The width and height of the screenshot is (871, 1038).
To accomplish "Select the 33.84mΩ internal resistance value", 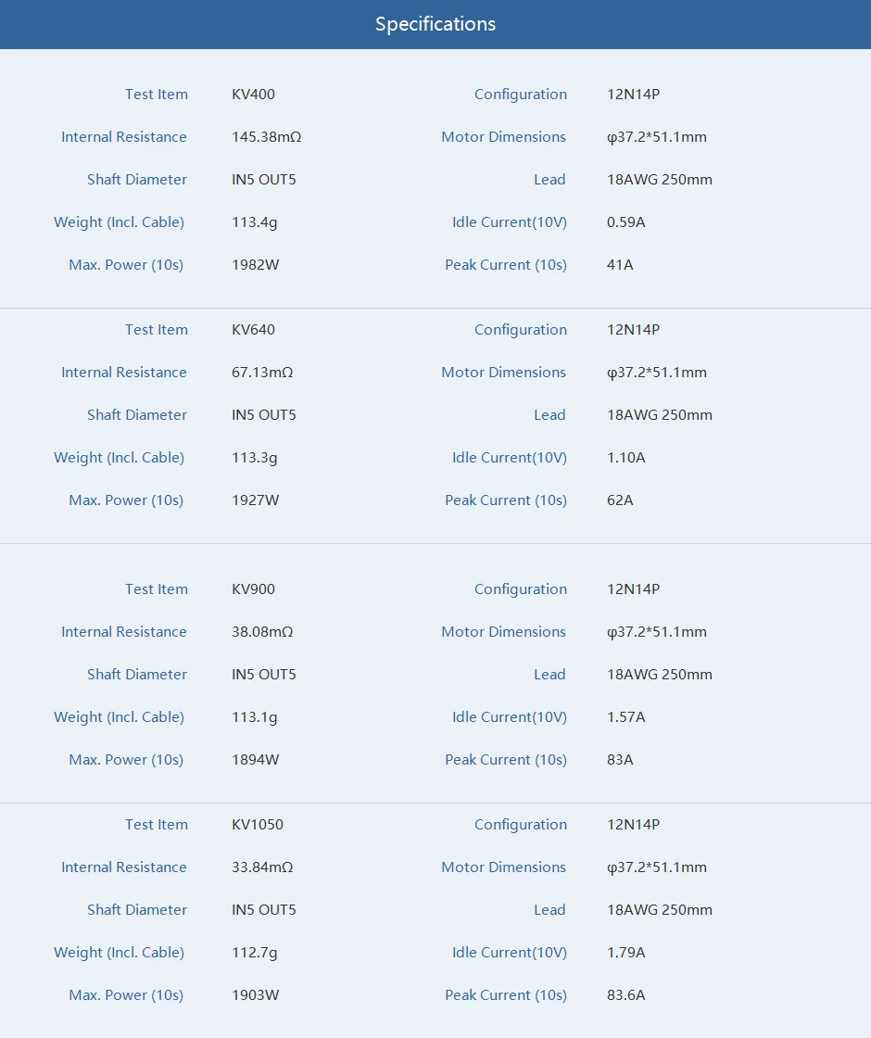I will (262, 867).
